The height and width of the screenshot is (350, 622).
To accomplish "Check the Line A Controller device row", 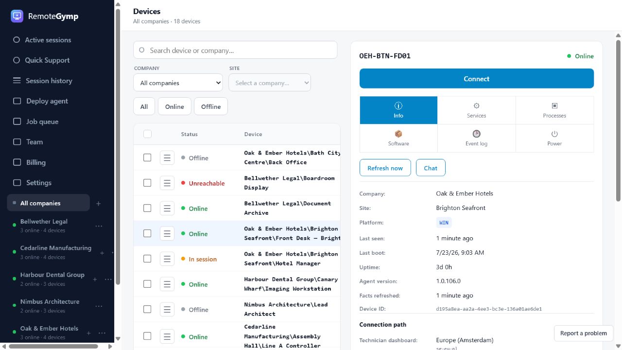I will pyautogui.click(x=147, y=336).
